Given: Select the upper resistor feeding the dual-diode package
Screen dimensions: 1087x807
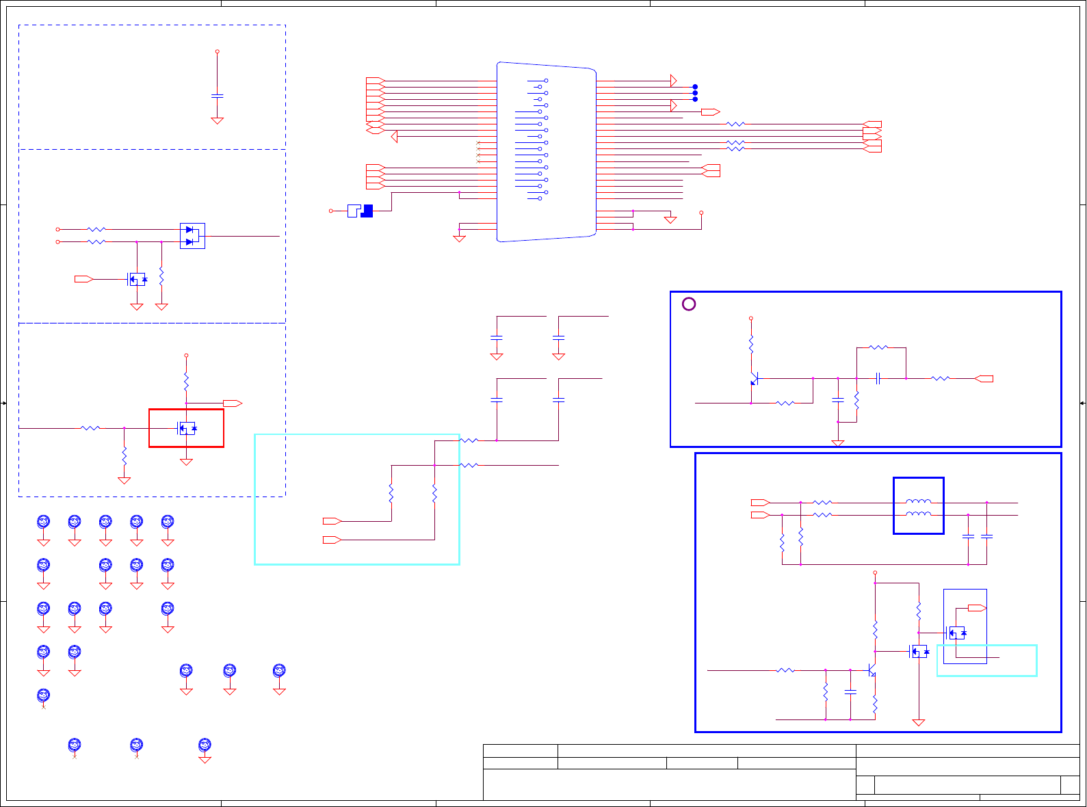Looking at the screenshot, I should [96, 230].
